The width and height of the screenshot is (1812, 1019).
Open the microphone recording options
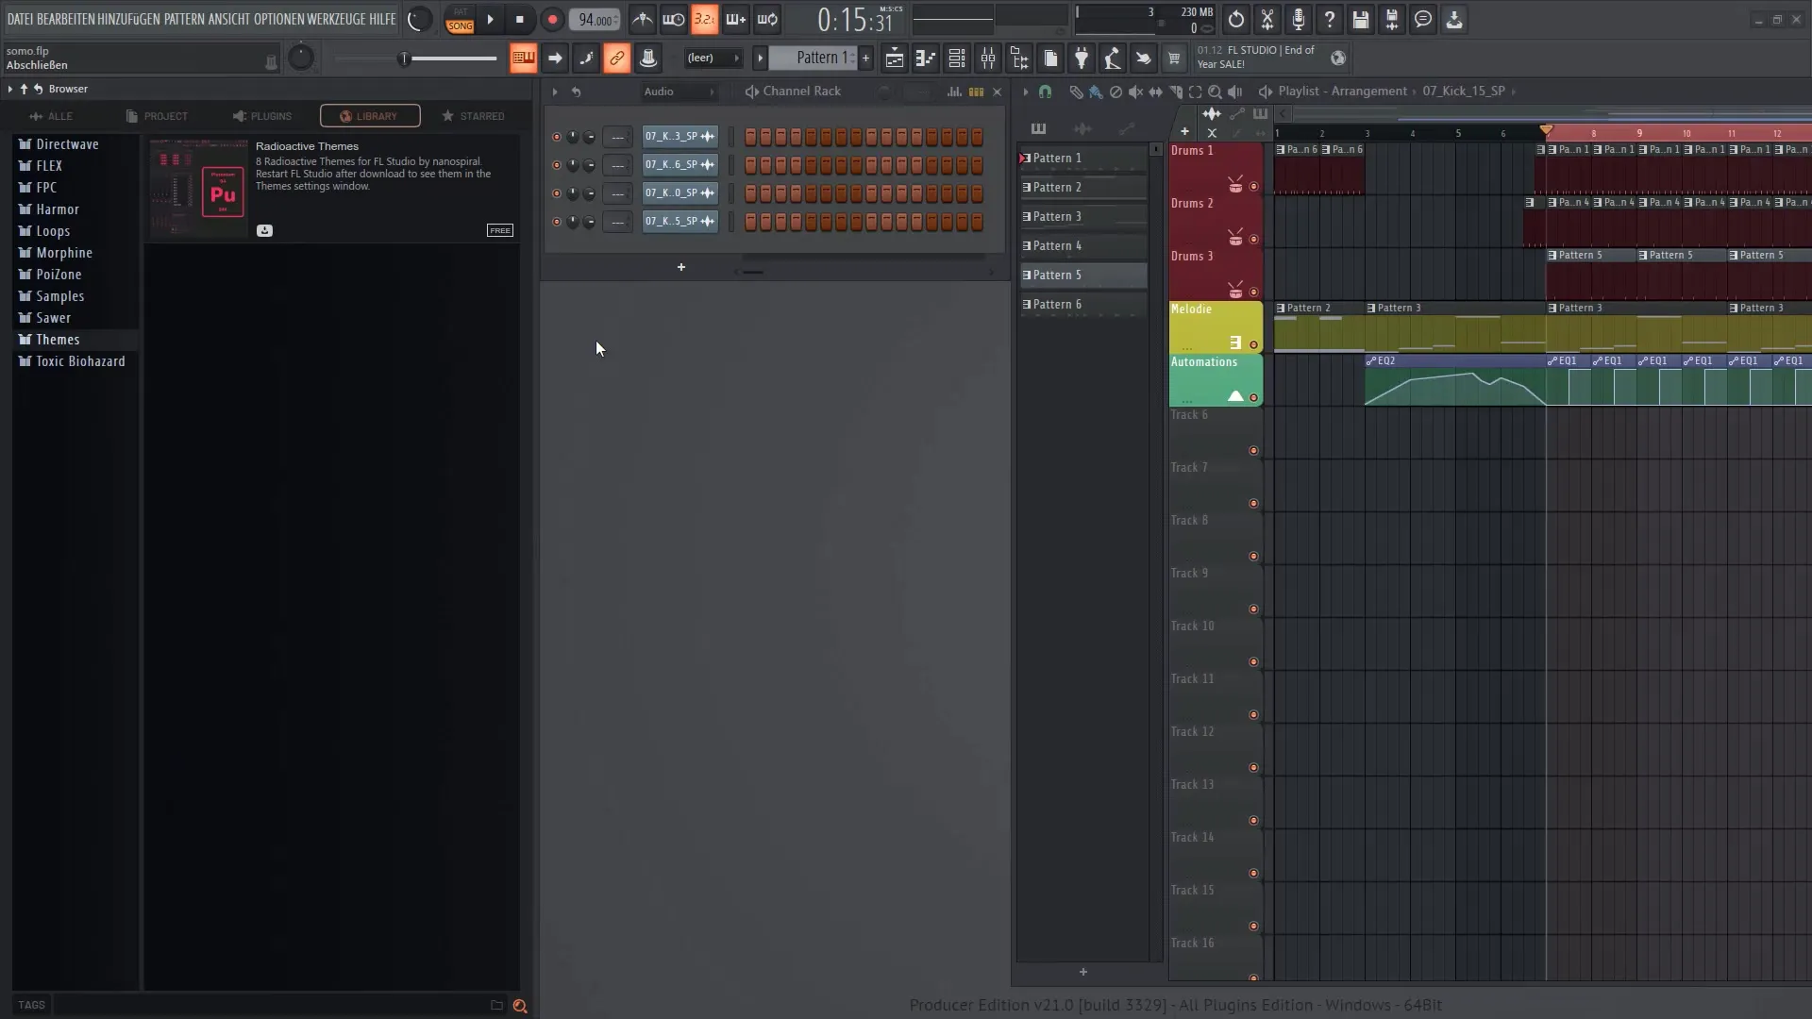click(1299, 20)
